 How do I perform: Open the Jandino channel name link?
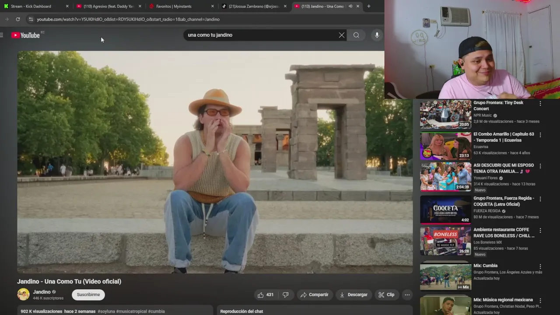pyautogui.click(x=42, y=292)
